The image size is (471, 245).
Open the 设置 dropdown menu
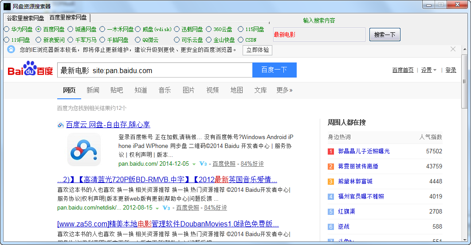429,70
